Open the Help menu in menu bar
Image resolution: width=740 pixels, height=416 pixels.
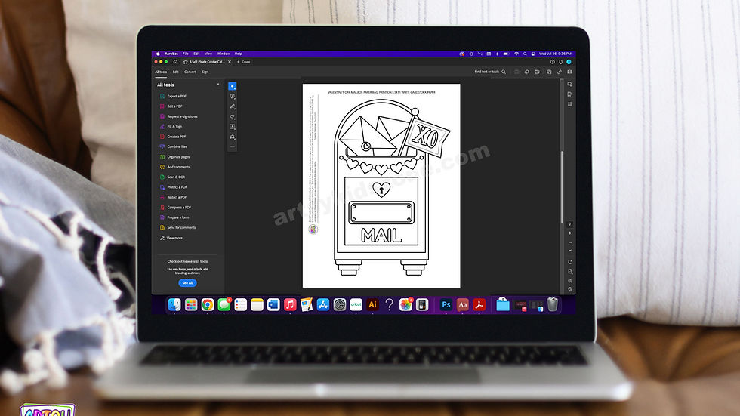239,54
